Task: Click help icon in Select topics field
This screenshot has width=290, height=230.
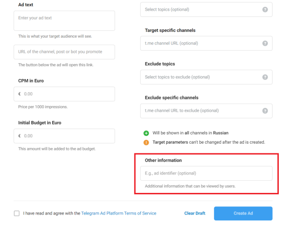Action: click(265, 10)
